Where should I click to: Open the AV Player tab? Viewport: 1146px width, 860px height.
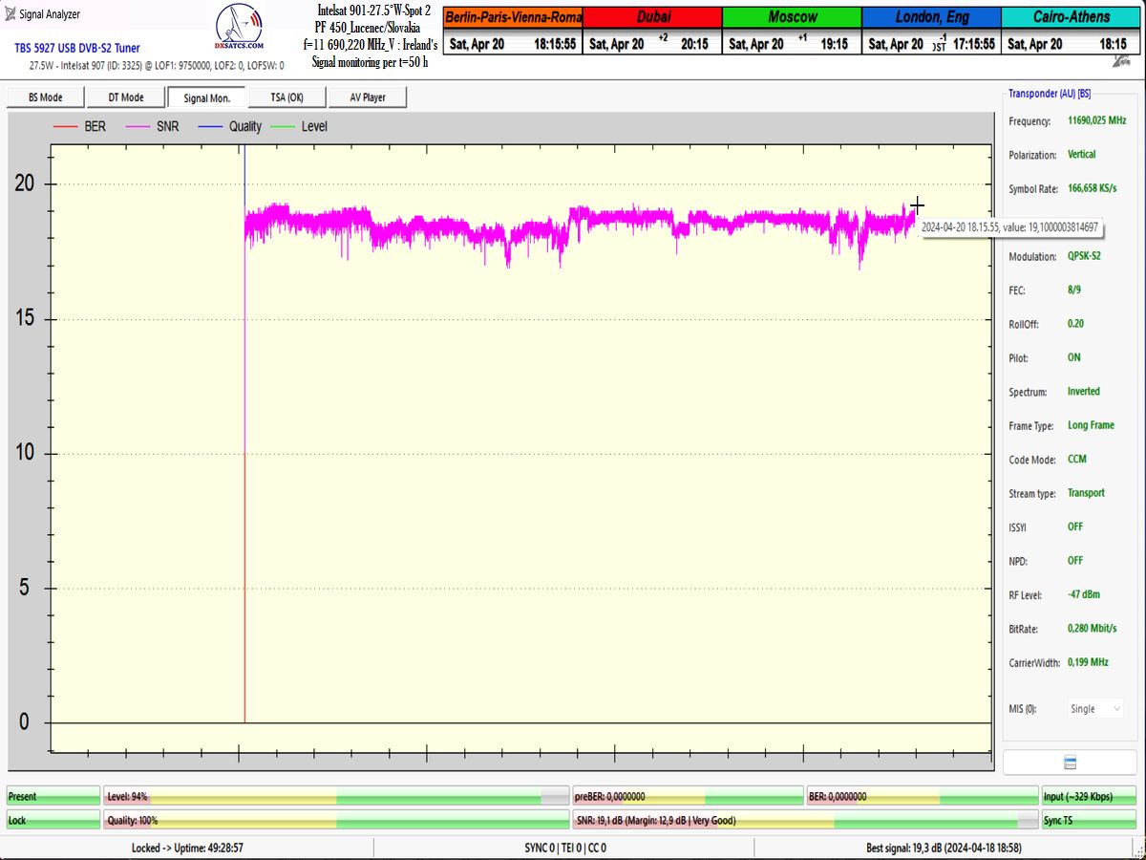point(368,97)
